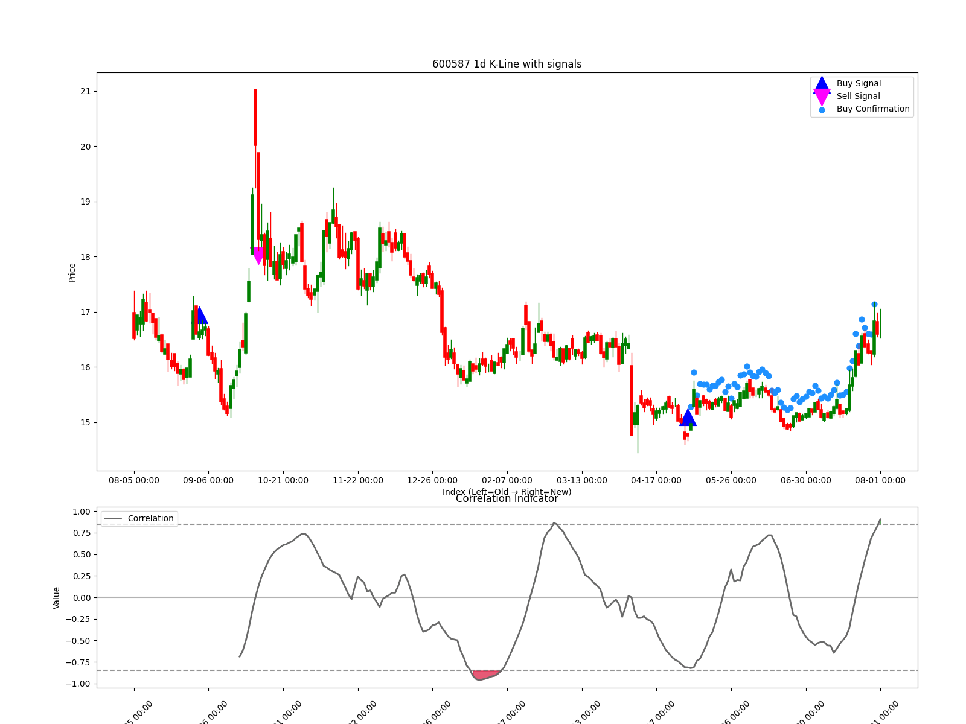Click the price tick label 16

click(85, 367)
